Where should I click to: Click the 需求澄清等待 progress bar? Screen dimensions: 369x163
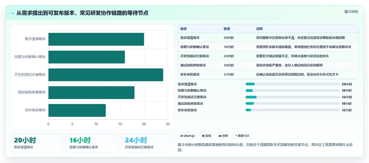pyautogui.click(x=293, y=84)
